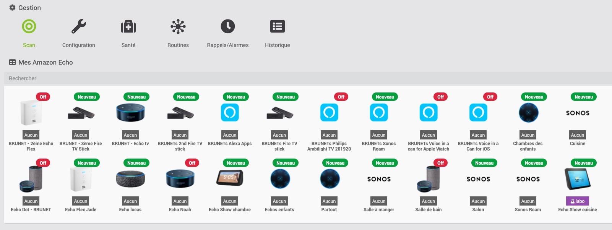Click Off badge on Voice in a Can for iOS
The width and height of the screenshot is (612, 230).
tap(490, 97)
